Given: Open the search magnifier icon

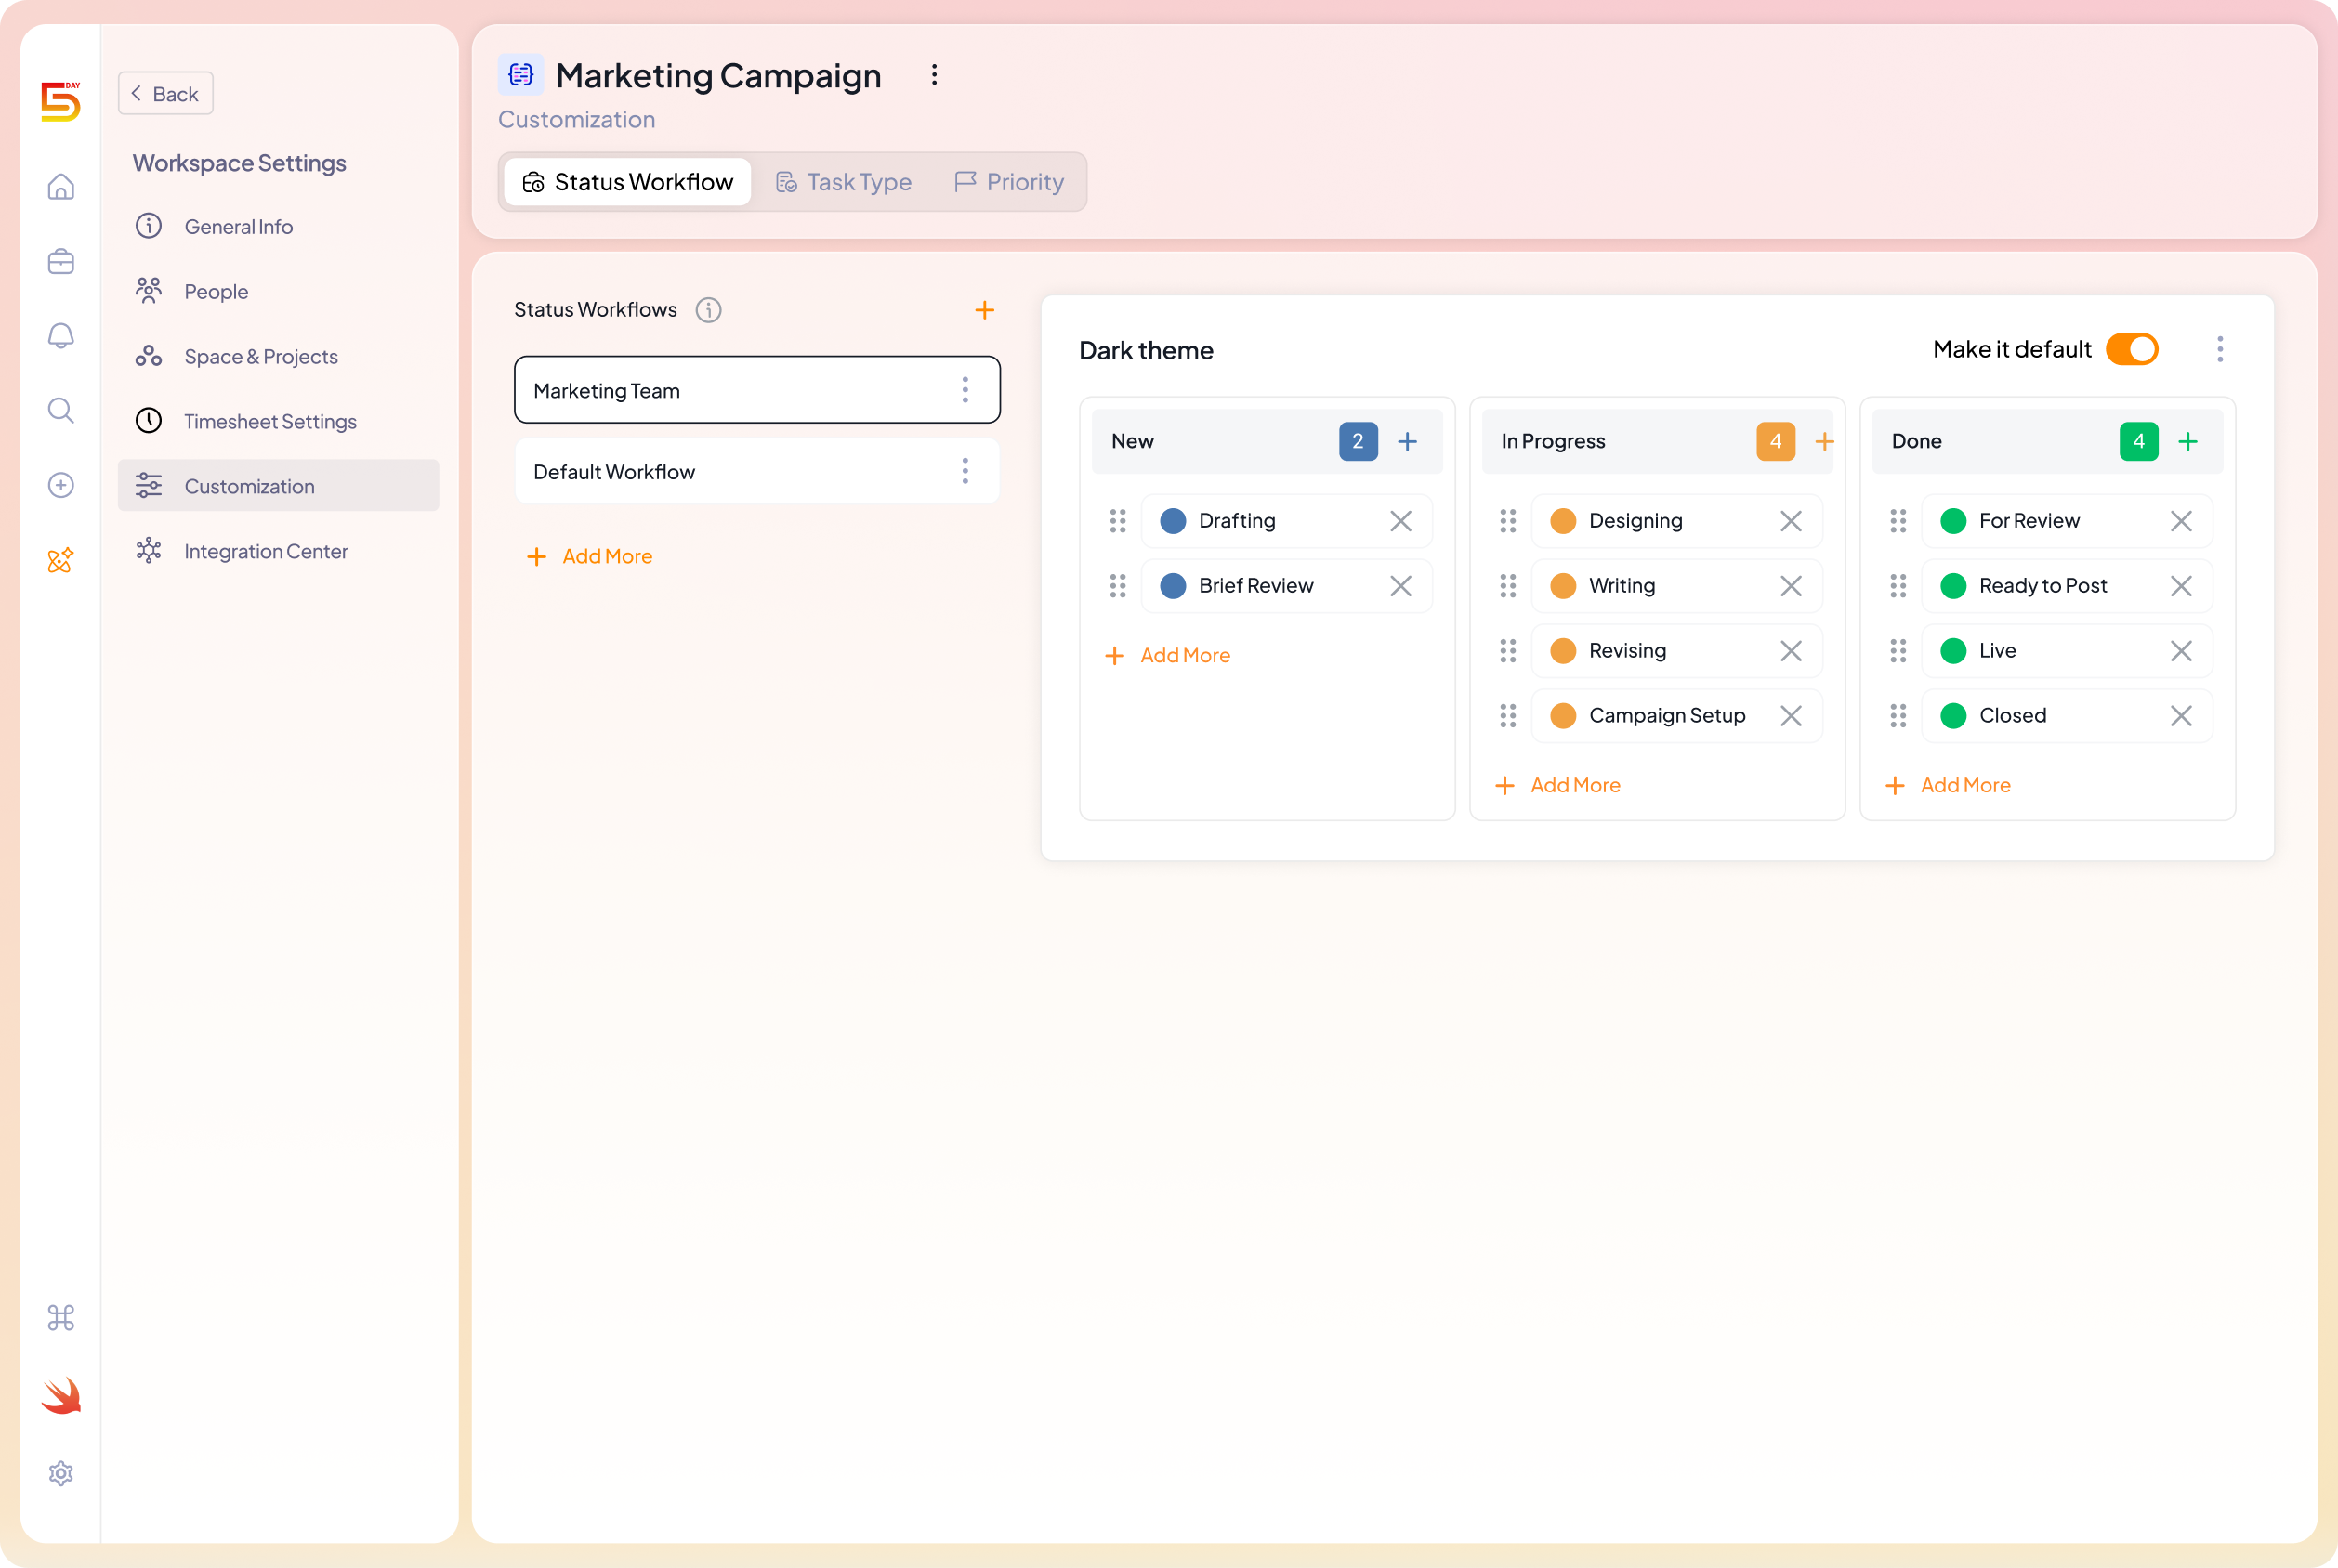Looking at the screenshot, I should click(61, 410).
